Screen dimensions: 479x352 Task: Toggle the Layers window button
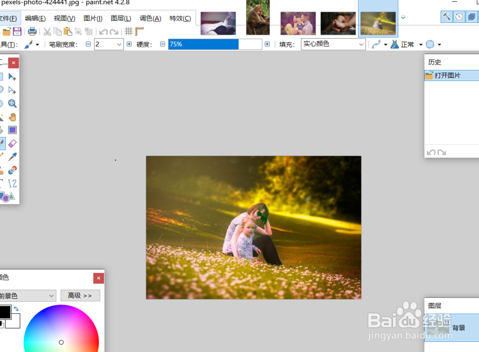471,17
